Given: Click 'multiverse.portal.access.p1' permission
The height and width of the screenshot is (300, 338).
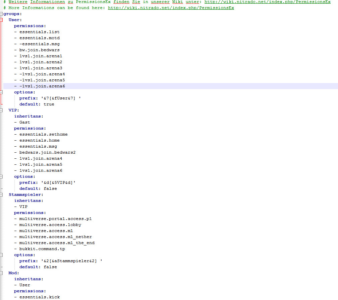Looking at the screenshot, I should click(55, 219).
